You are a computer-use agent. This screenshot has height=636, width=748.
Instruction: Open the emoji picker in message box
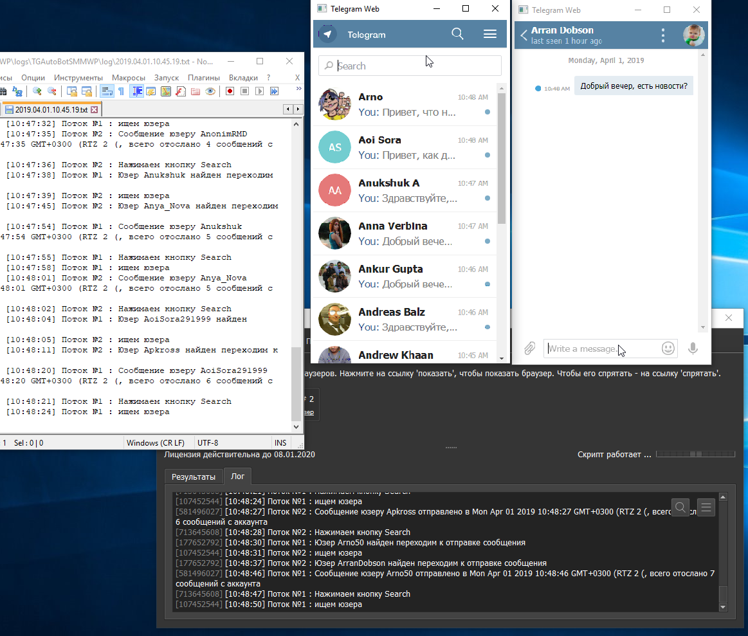tap(668, 349)
